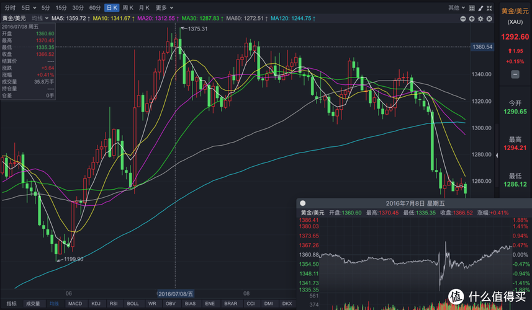Close the moving average indicator bar
The width and height of the screenshot is (532, 310).
tap(489, 19)
